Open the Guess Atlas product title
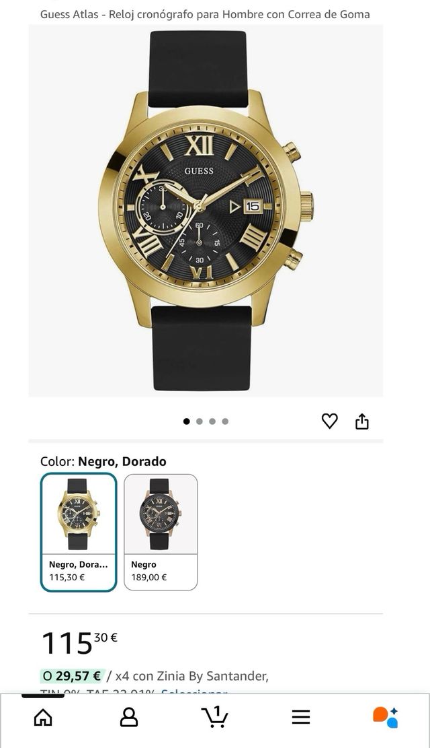430x748 pixels. 205,13
